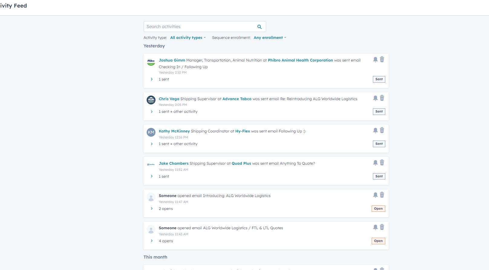The height and width of the screenshot is (270, 489).
Task: Click Open badge on the 4 opens activity
Action: pos(378,241)
